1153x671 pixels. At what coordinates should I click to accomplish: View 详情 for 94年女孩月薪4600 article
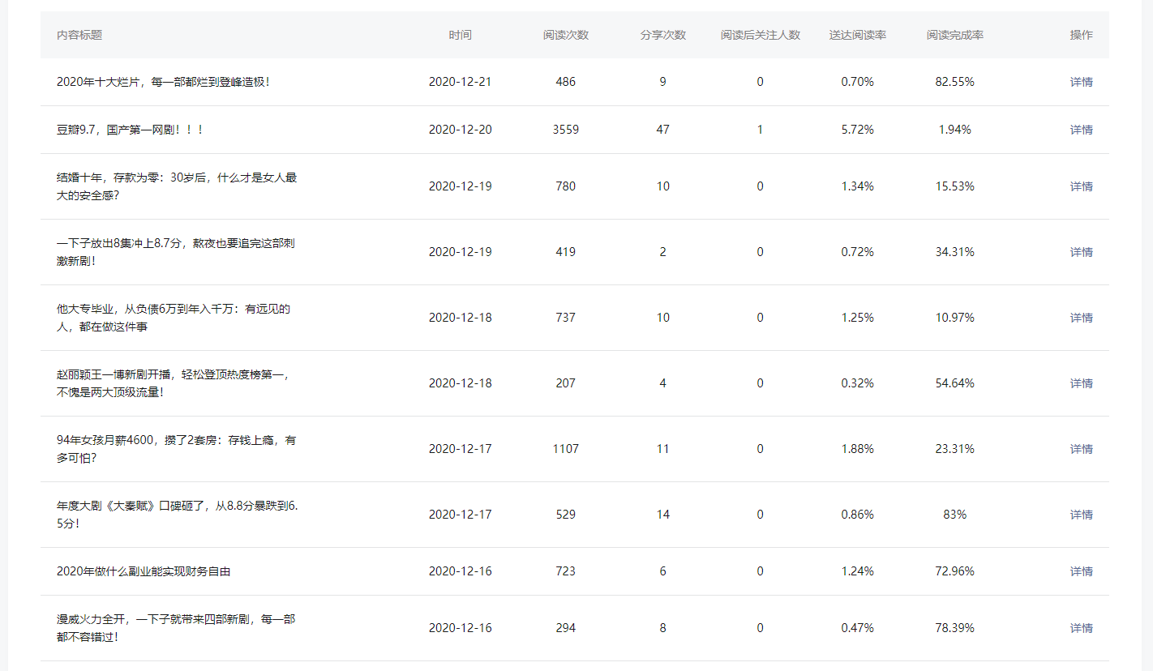tap(1081, 449)
